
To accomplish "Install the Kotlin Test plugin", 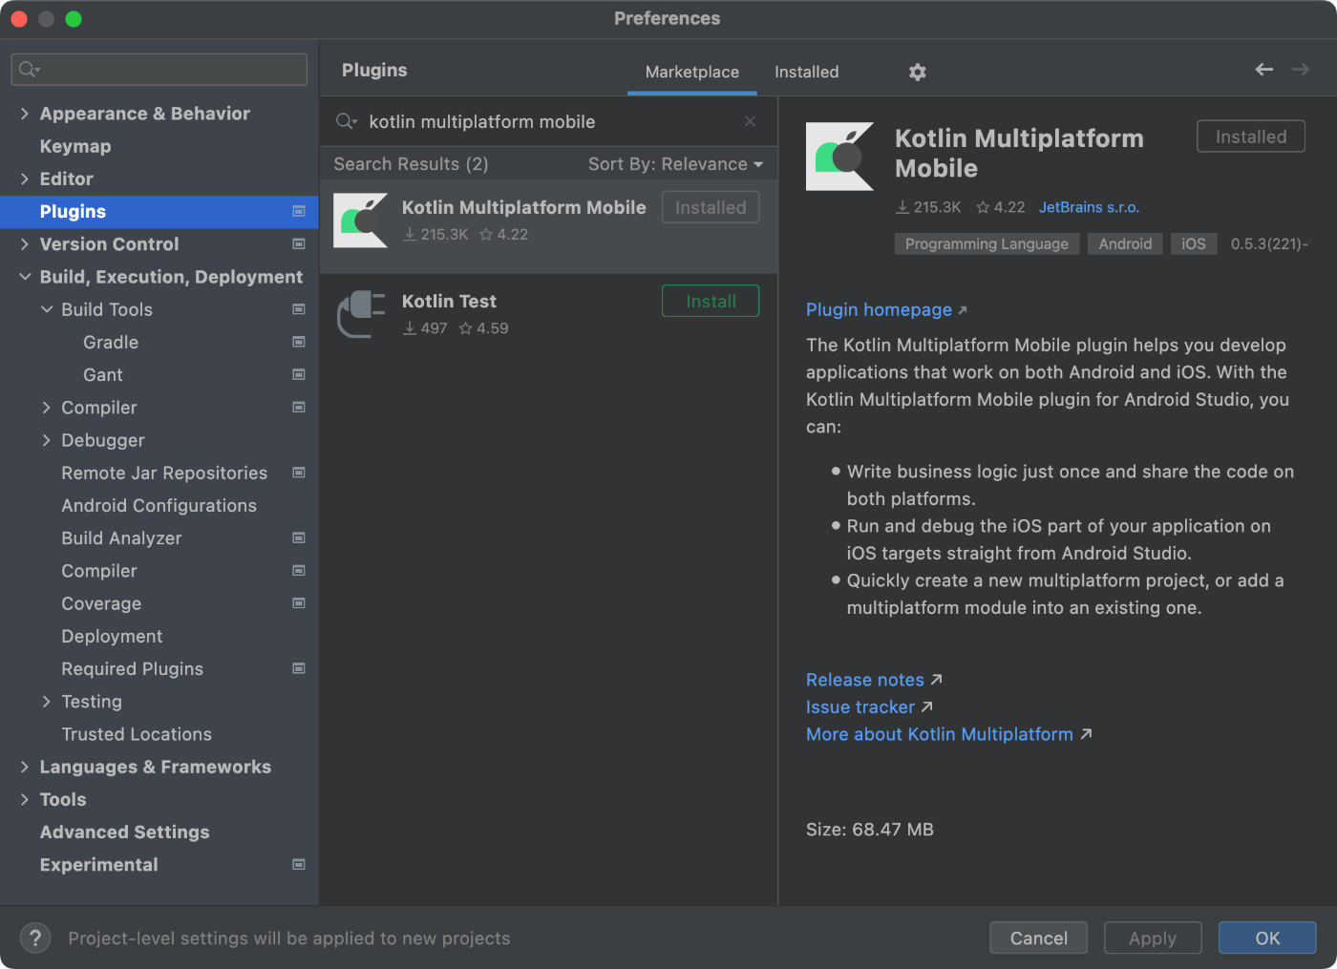I will point(711,301).
